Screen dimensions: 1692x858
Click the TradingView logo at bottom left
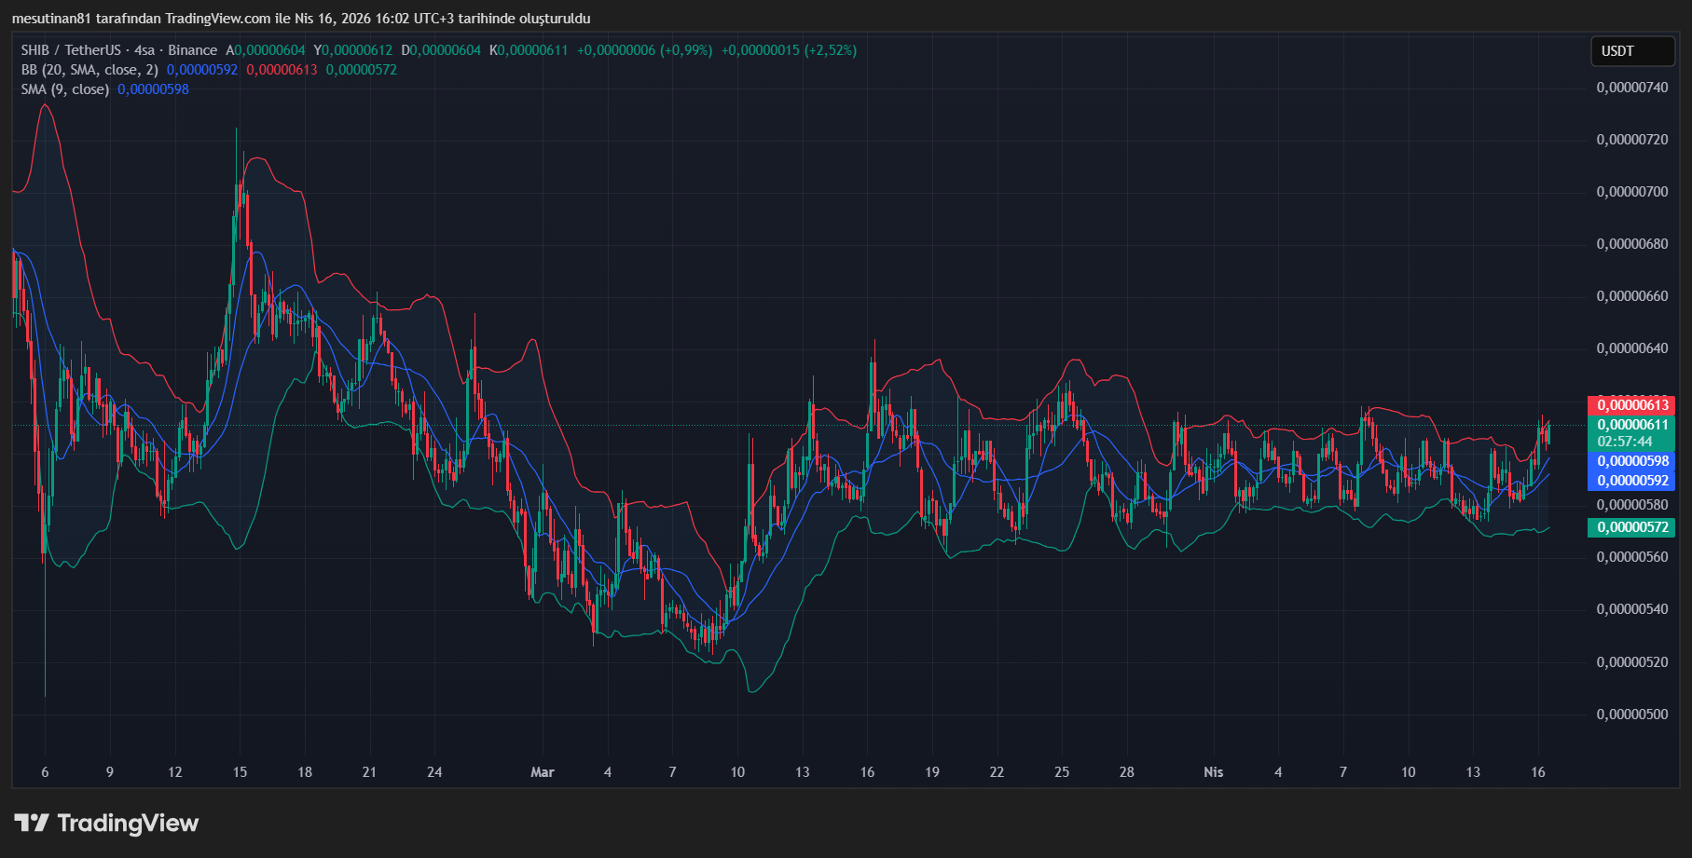click(106, 824)
